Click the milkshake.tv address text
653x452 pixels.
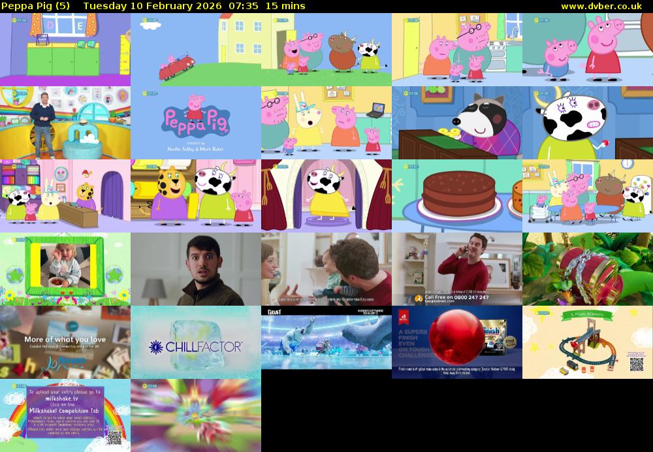[x=61, y=398]
